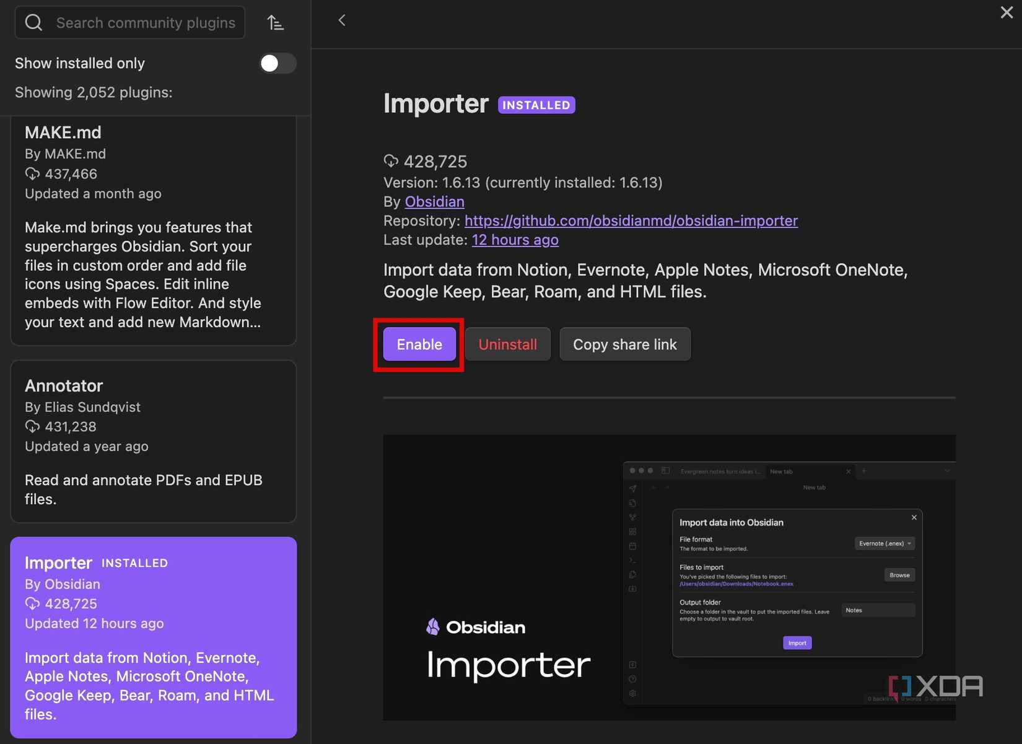The image size is (1022, 744).
Task: Click 'Updated a month ago' on MAKE.md
Action: [x=93, y=194]
